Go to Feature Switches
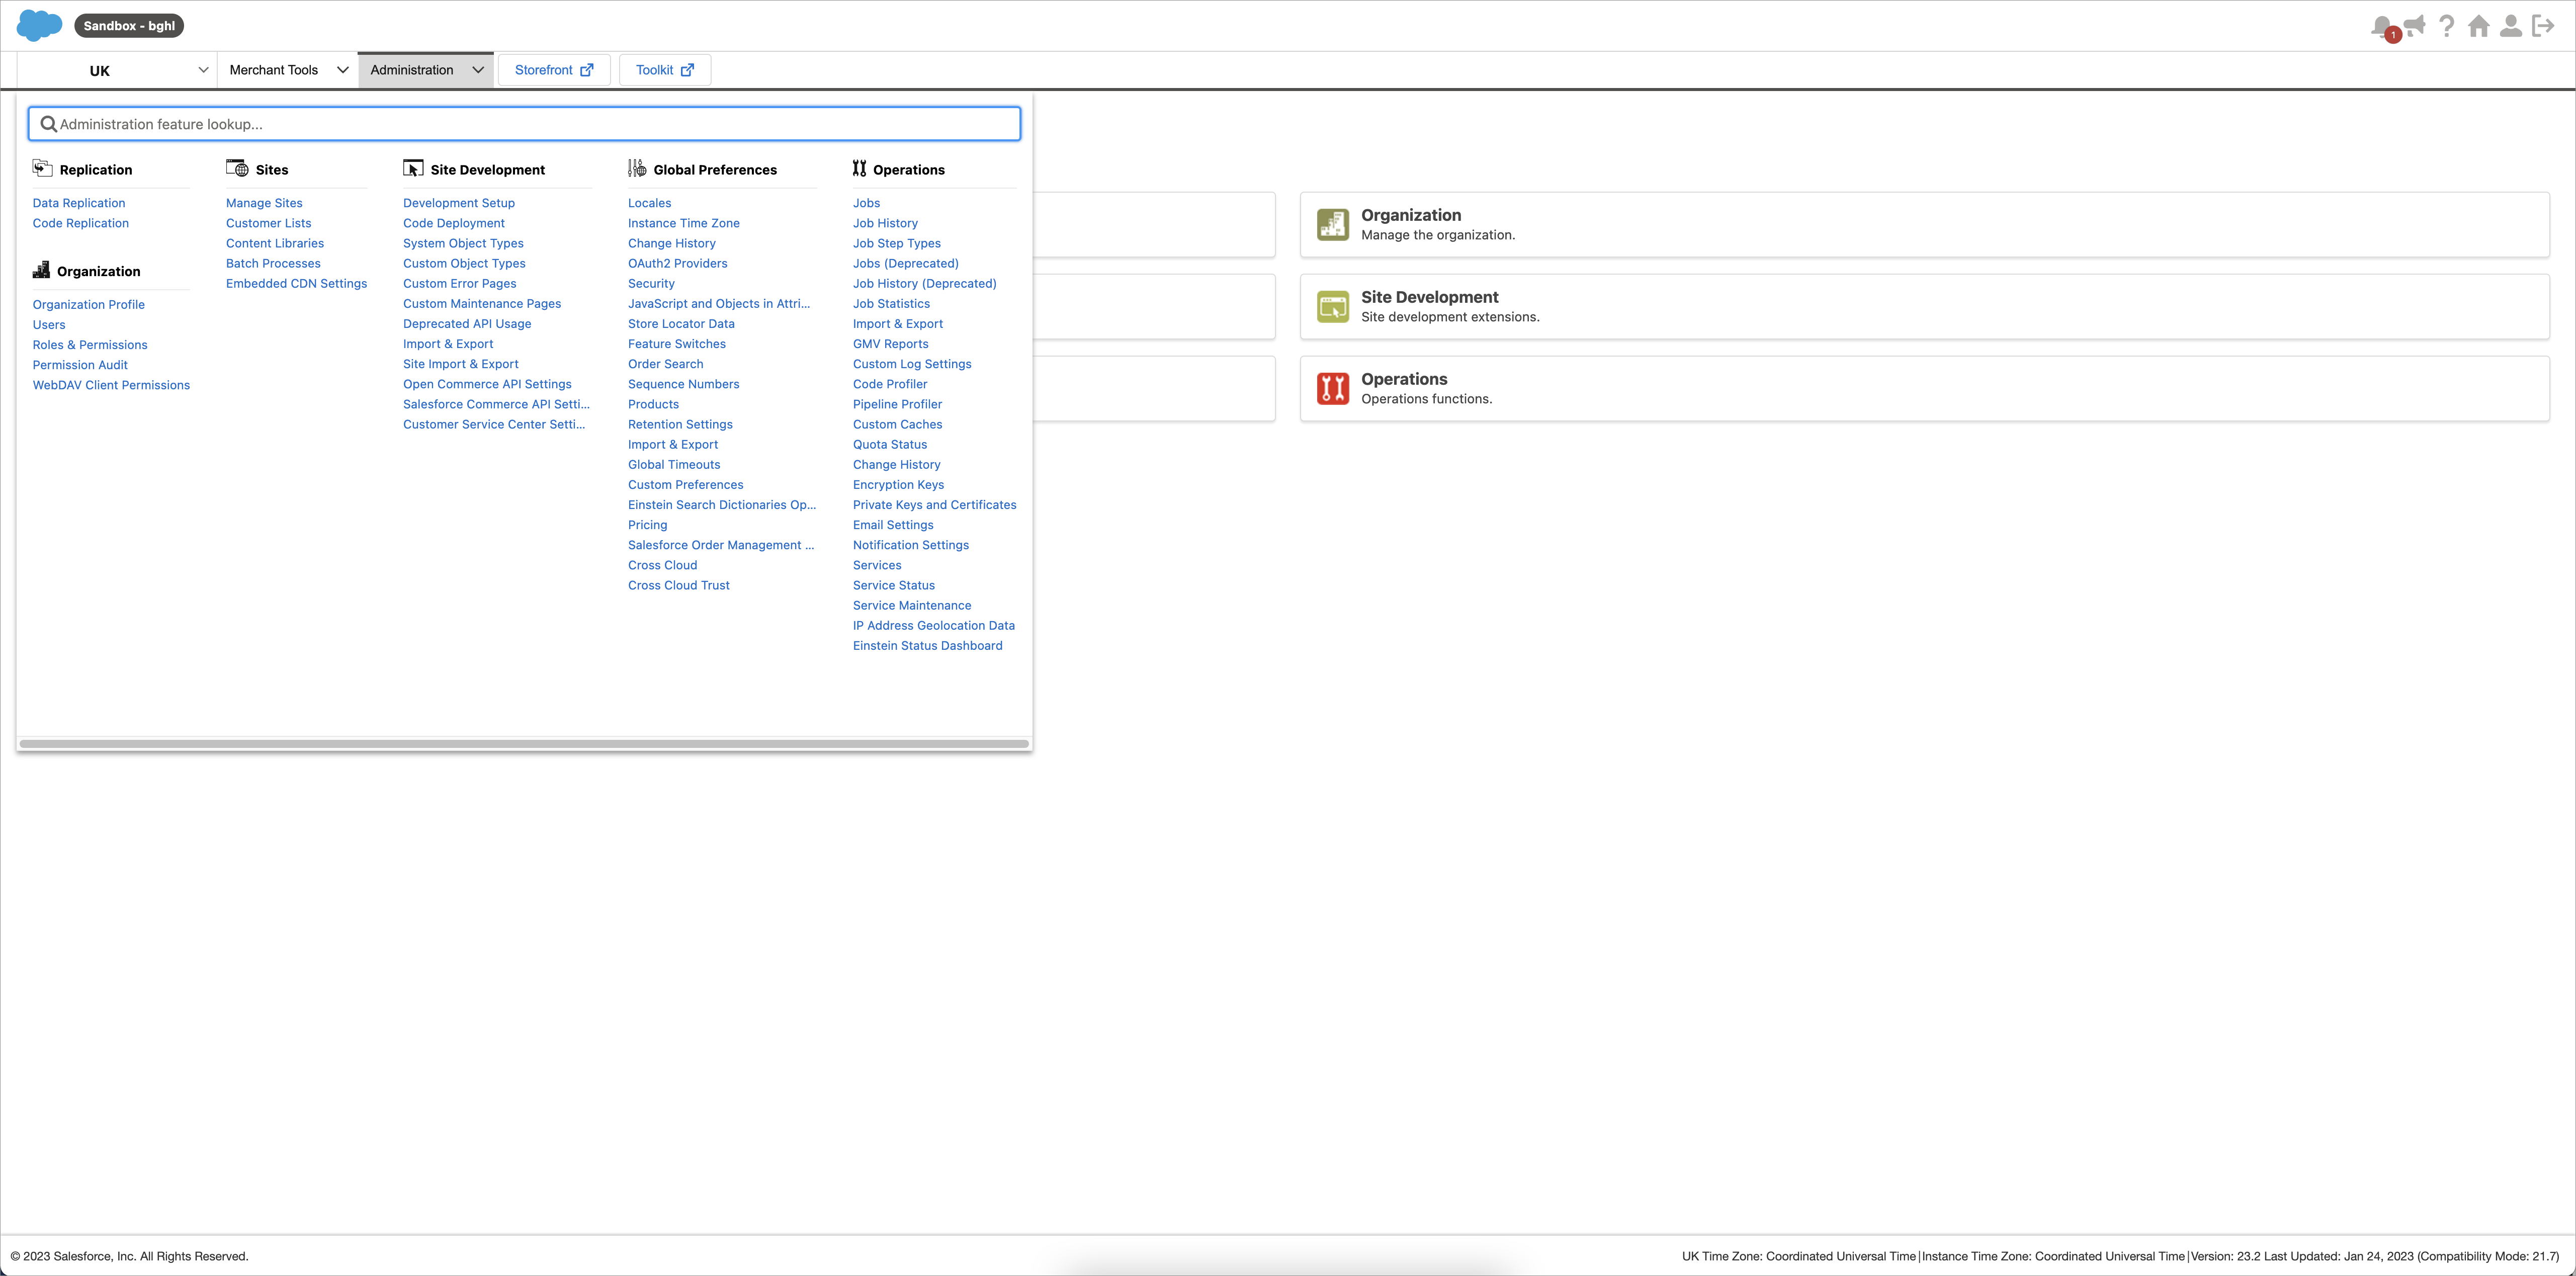Viewport: 2576px width, 1276px height. 677,344
